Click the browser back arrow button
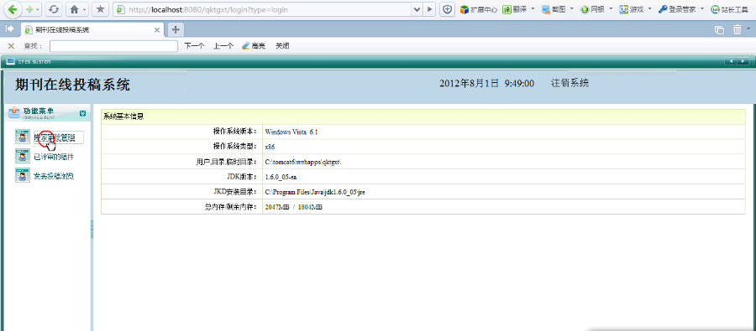756x331 pixels. click(12, 9)
